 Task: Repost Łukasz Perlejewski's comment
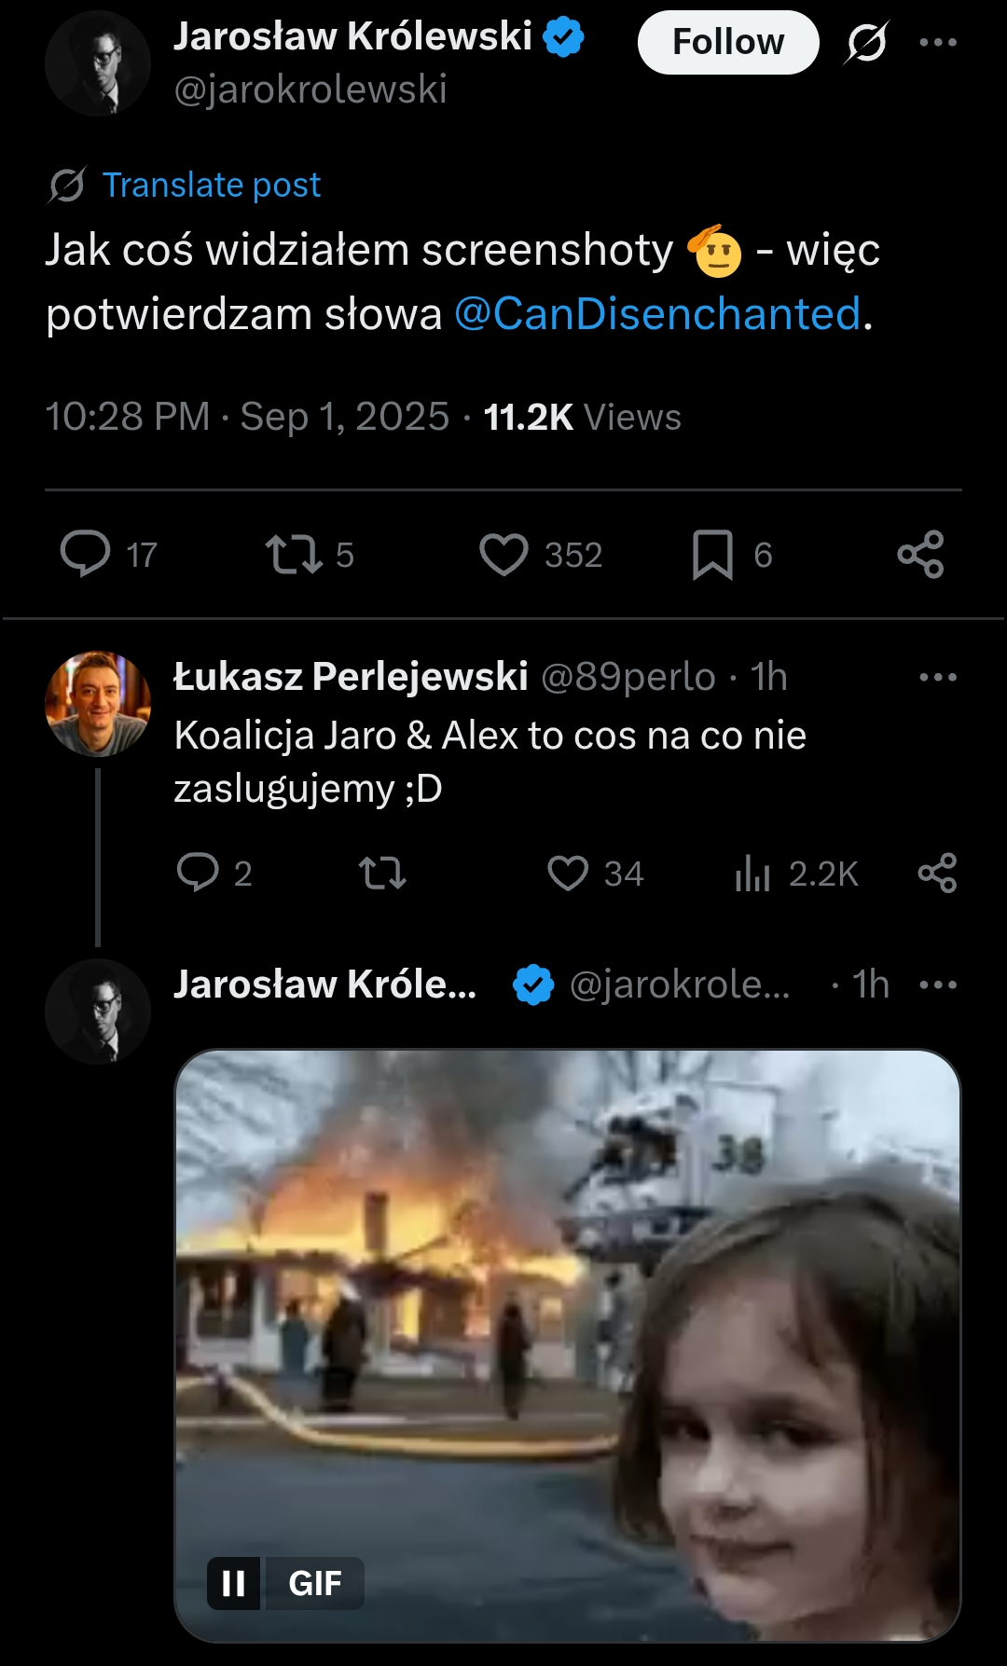(382, 873)
